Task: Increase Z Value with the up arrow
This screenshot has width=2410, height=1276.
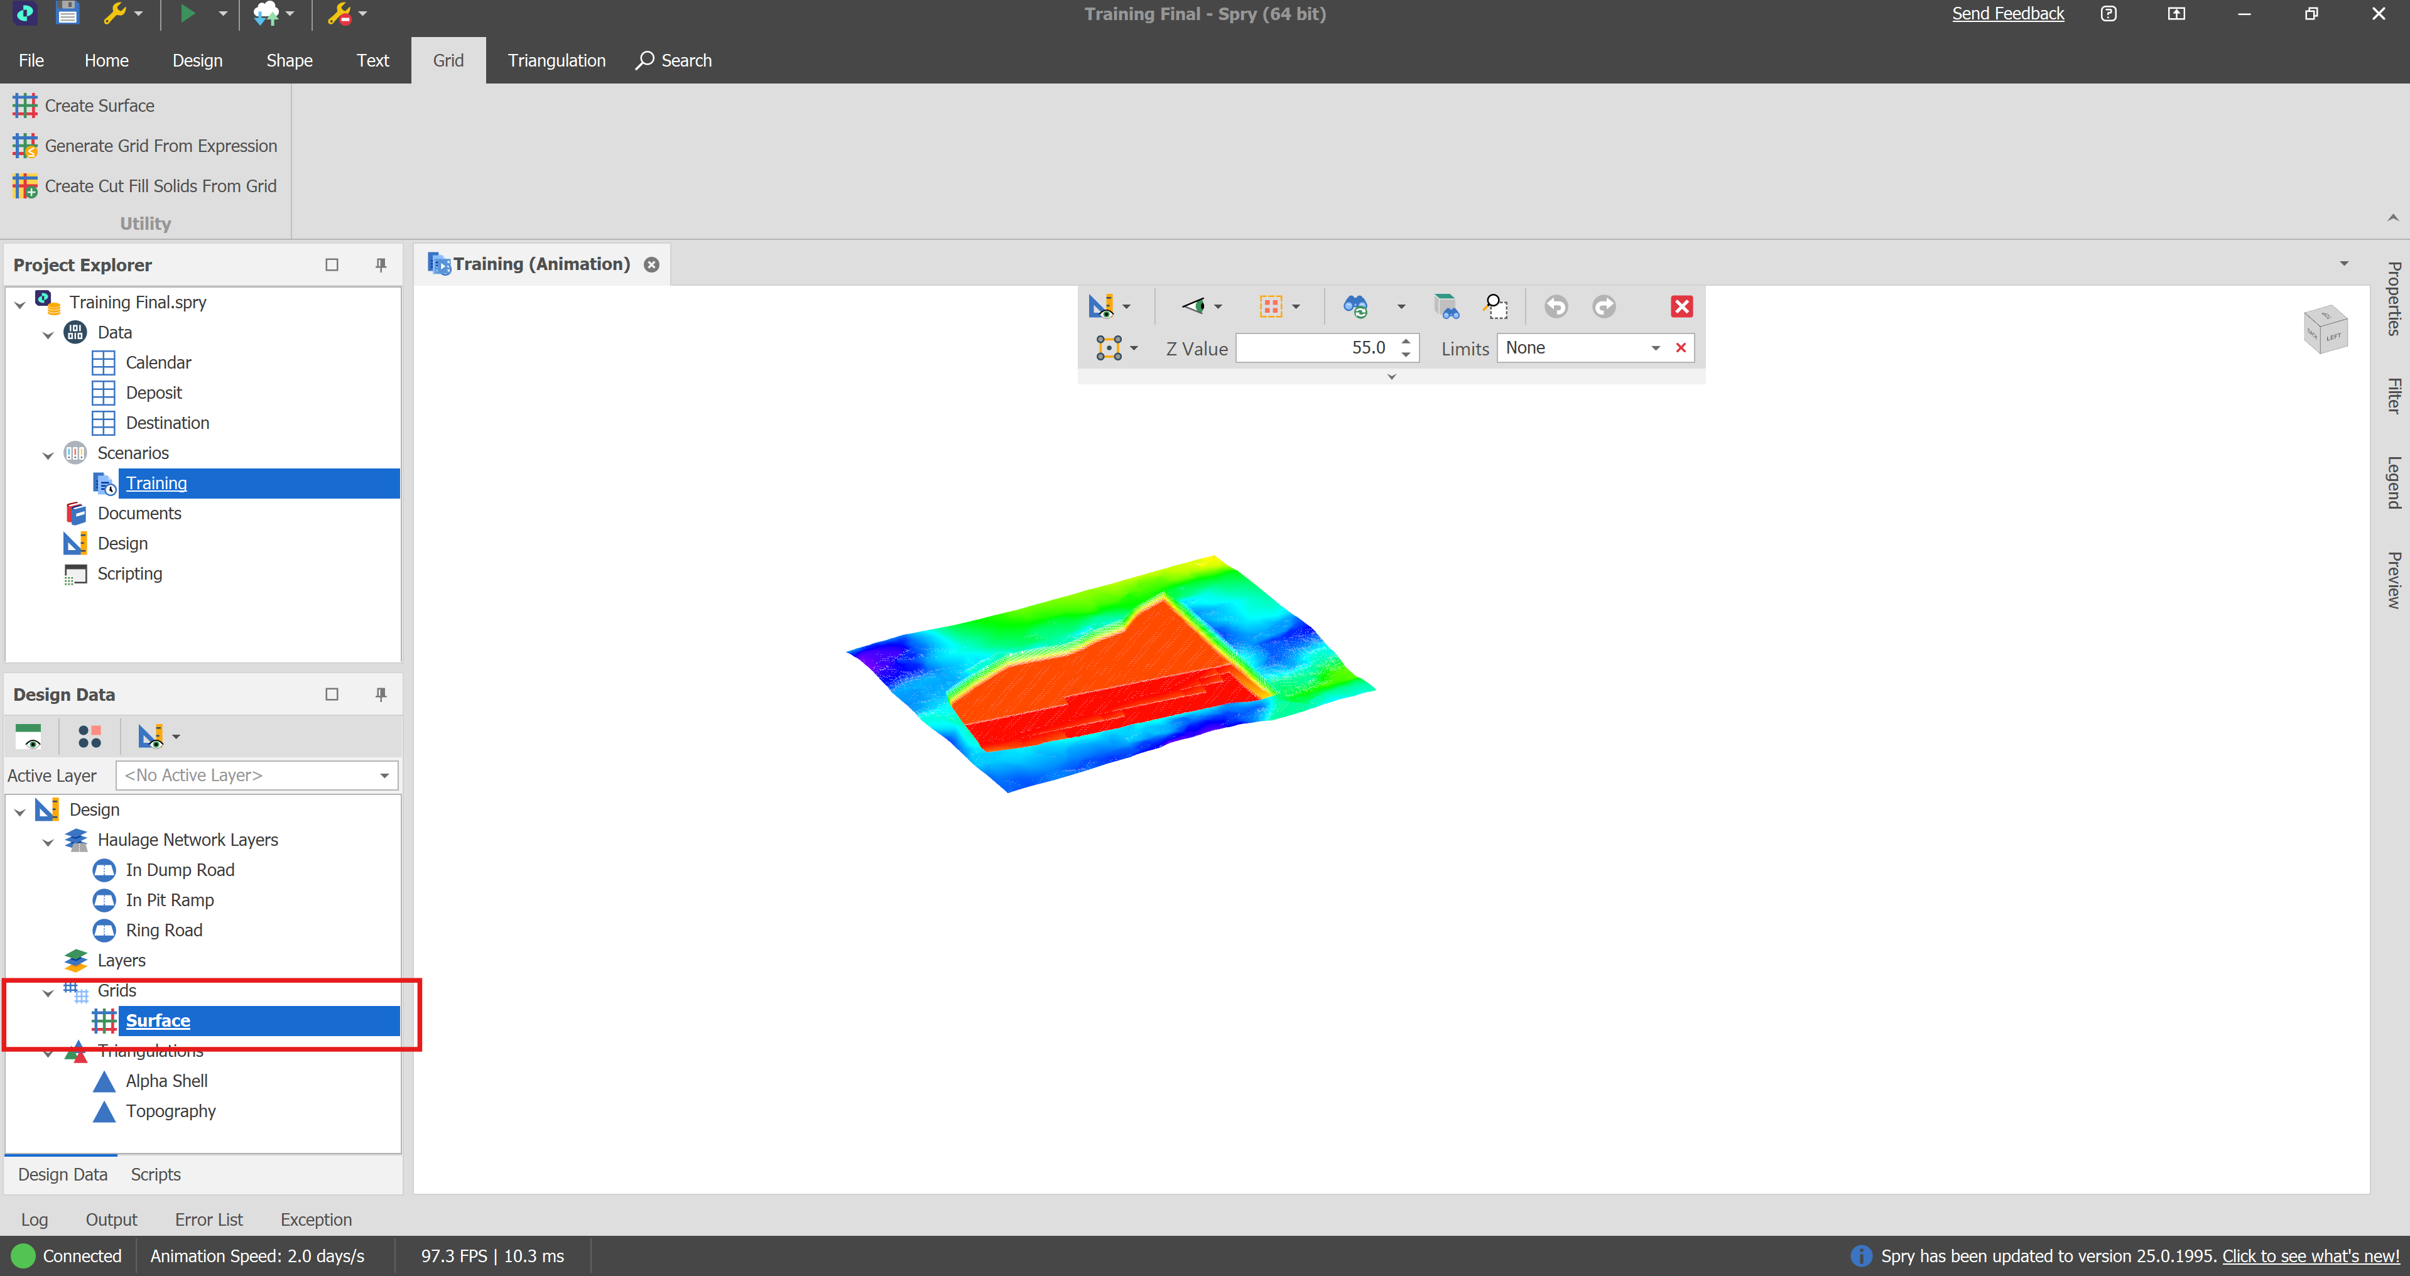Action: pyautogui.click(x=1405, y=342)
